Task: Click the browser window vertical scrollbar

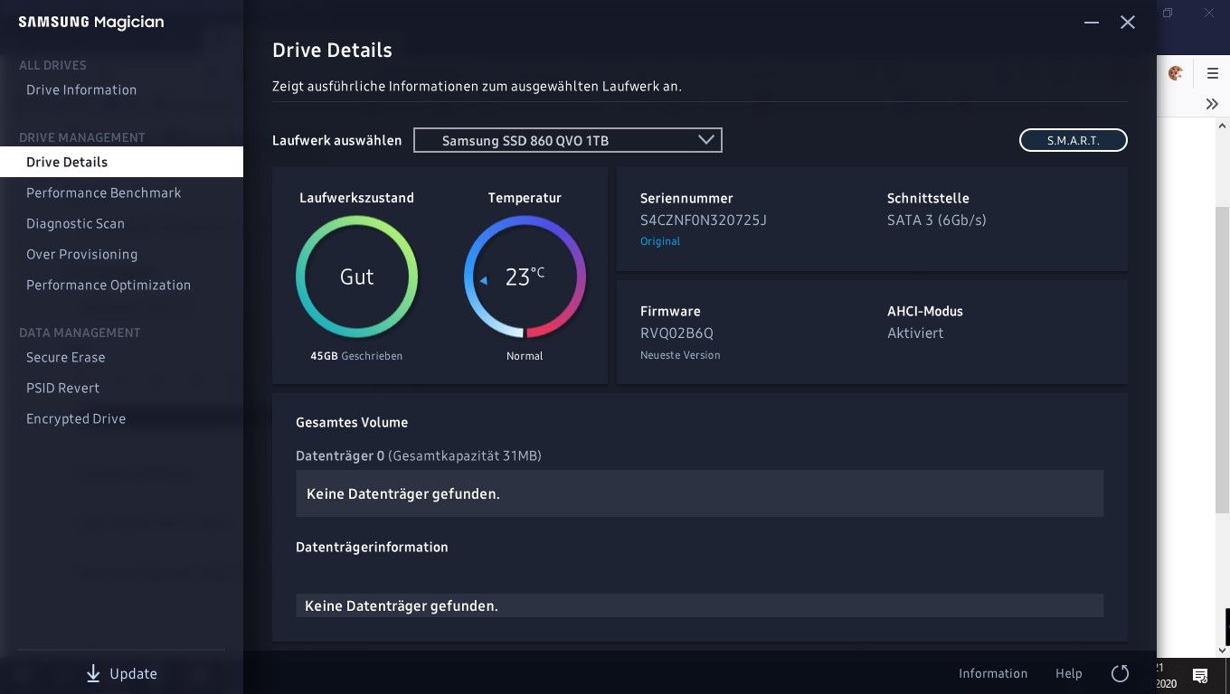Action: tap(1222, 361)
